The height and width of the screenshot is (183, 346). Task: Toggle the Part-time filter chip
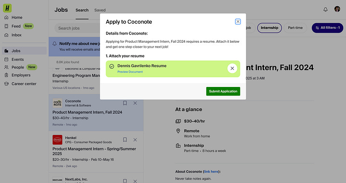tap(295, 28)
